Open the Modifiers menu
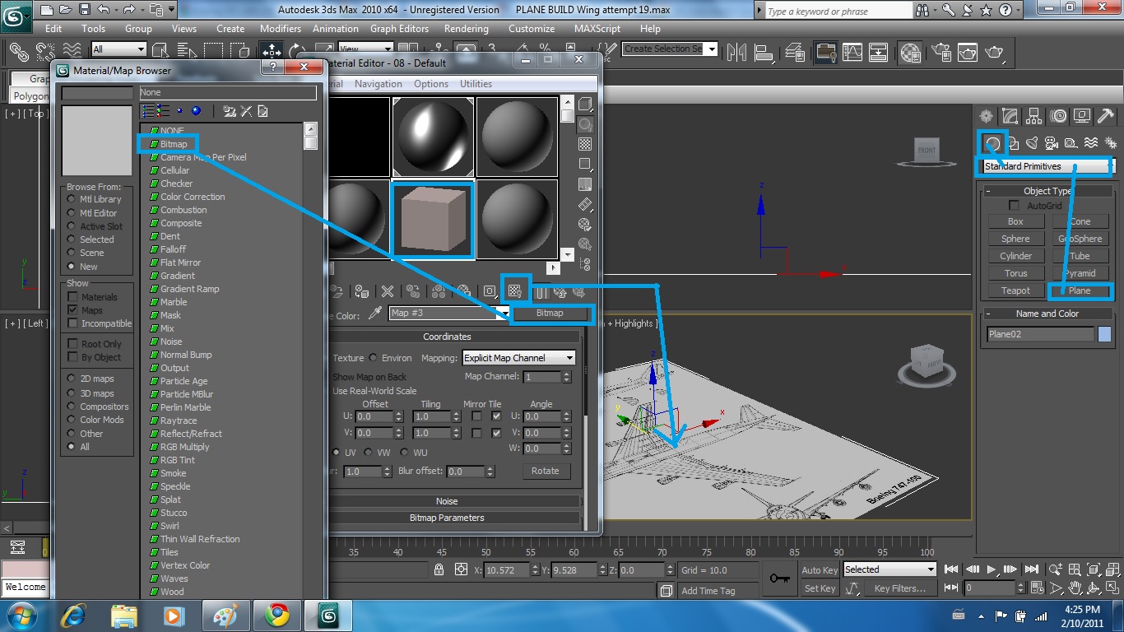This screenshot has height=632, width=1124. click(281, 28)
